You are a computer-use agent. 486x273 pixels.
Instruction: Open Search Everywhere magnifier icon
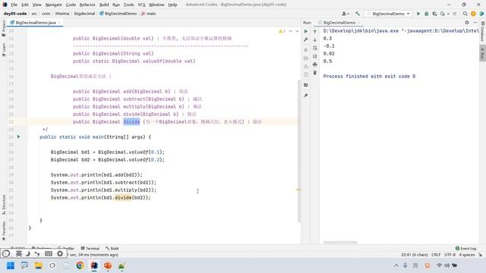[465, 14]
